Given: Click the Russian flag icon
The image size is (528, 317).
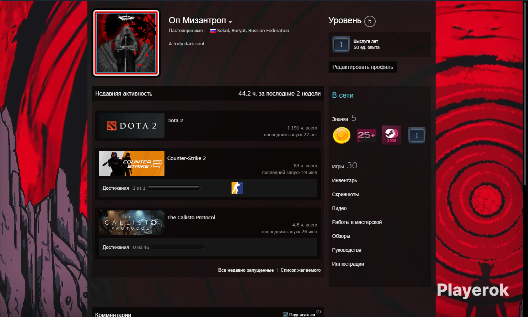Looking at the screenshot, I should 213,31.
